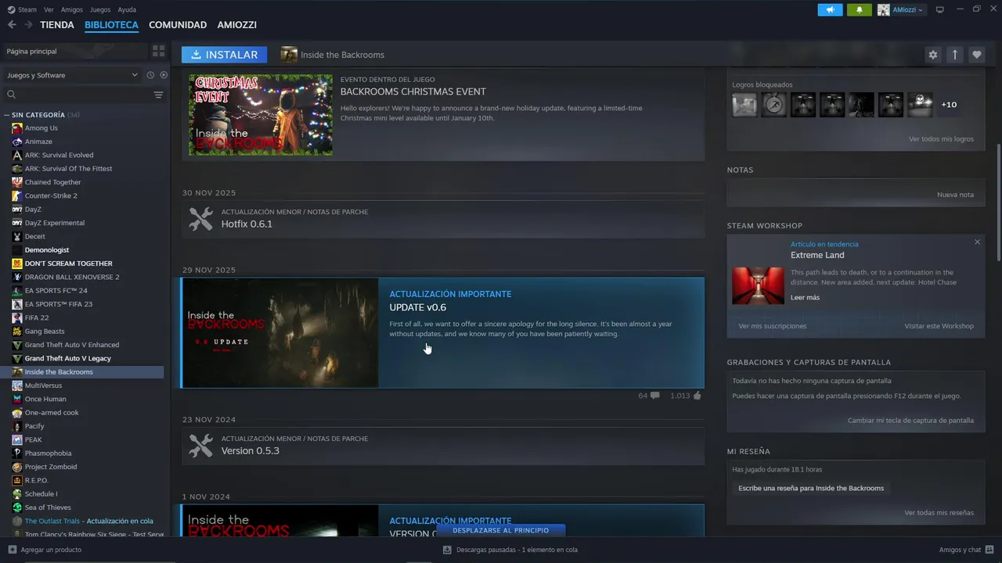Add game to favorites with heart icon
1002x563 pixels.
(976, 55)
